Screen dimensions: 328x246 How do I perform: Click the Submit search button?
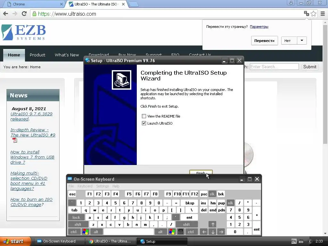[310, 67]
